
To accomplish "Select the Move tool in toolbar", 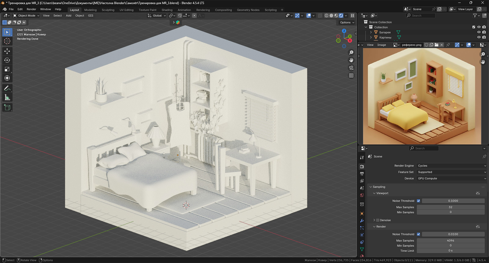I will [7, 51].
